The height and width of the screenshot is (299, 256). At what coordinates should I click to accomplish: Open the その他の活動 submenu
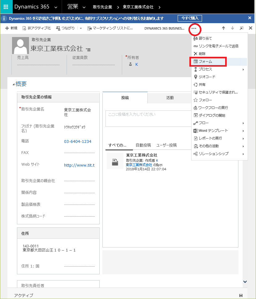point(219,146)
